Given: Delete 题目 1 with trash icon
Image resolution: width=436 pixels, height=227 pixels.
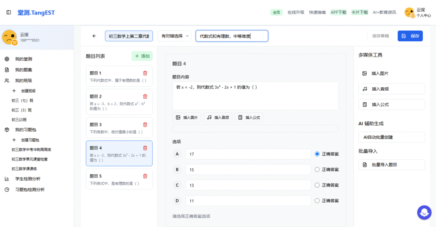Looking at the screenshot, I should 145,73.
